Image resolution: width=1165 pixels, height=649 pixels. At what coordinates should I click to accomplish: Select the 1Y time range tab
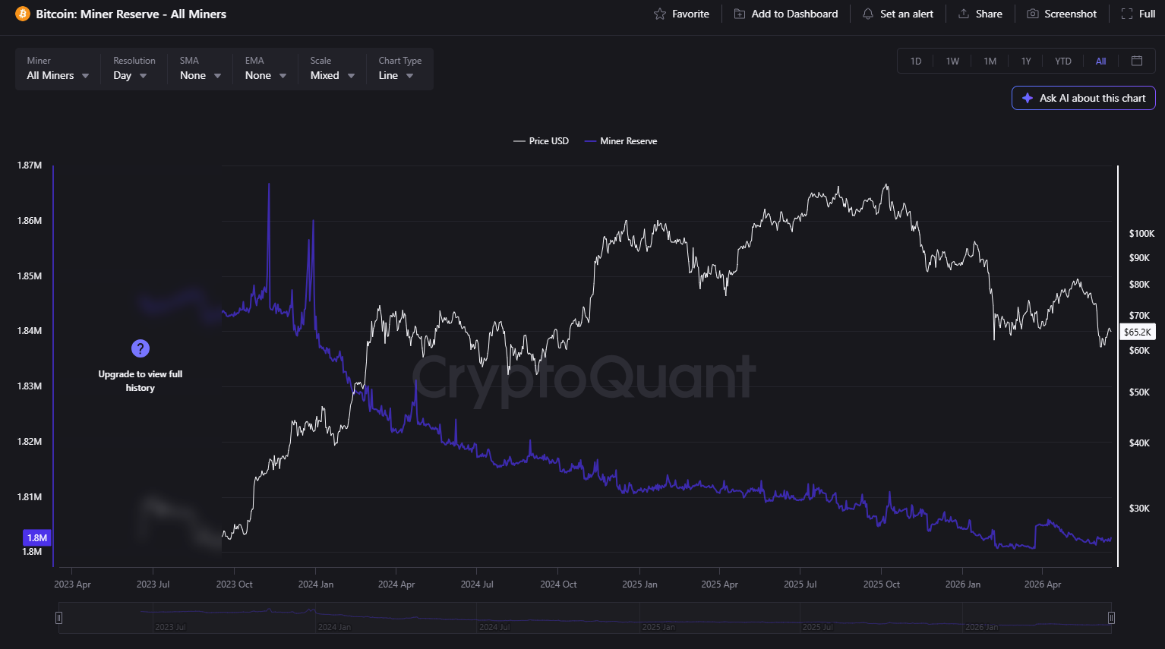pyautogui.click(x=1026, y=61)
